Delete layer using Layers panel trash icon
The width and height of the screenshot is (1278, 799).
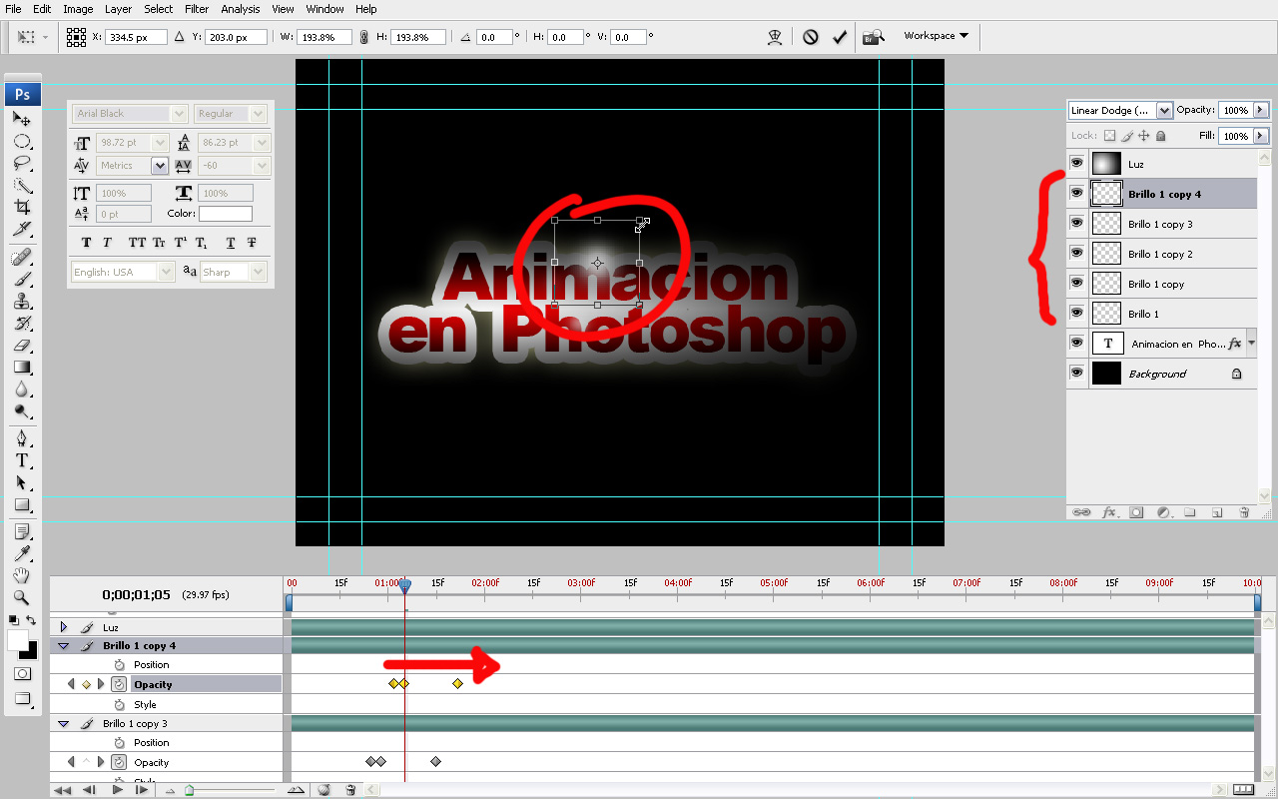coord(1244,512)
